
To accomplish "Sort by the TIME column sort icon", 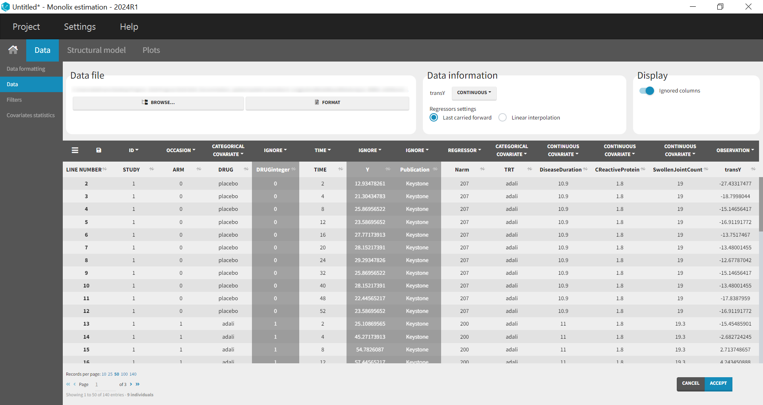I will pos(341,169).
